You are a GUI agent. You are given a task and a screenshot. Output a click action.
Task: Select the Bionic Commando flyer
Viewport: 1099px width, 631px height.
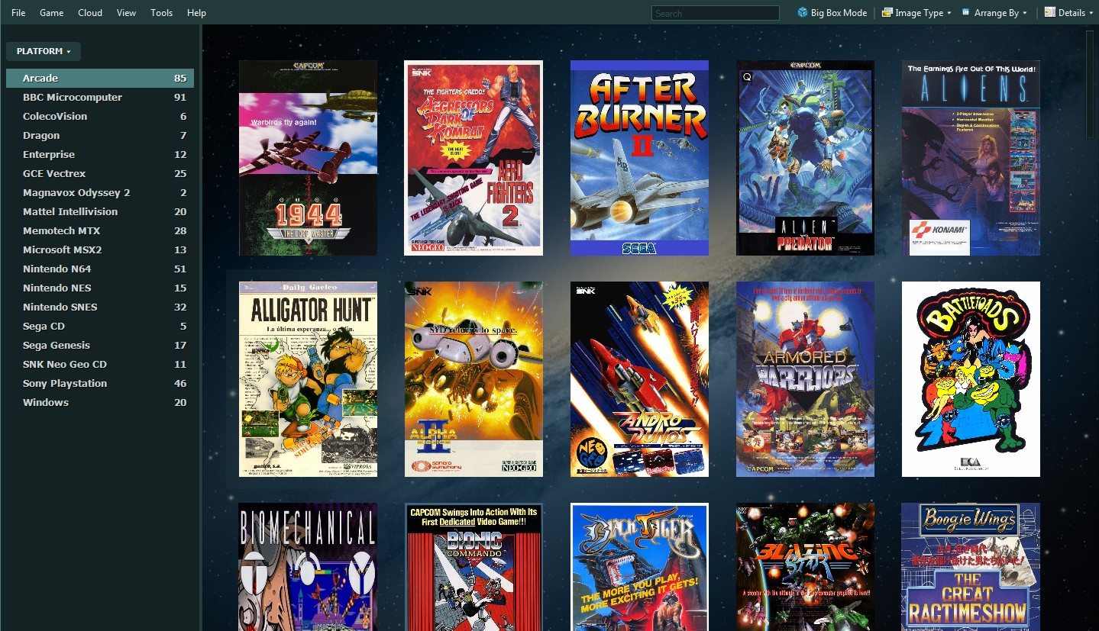(474, 567)
